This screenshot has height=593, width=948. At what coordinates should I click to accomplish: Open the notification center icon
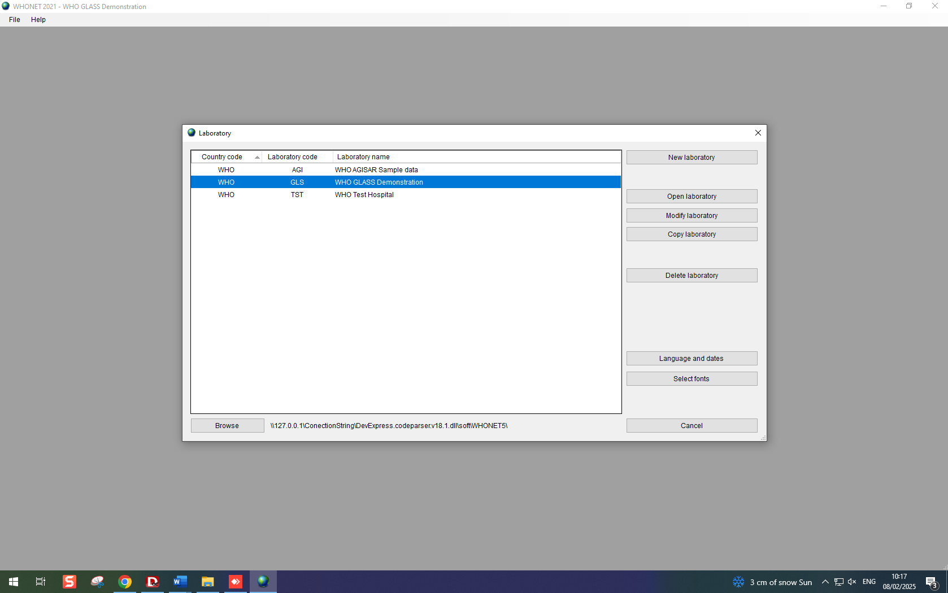click(x=932, y=582)
